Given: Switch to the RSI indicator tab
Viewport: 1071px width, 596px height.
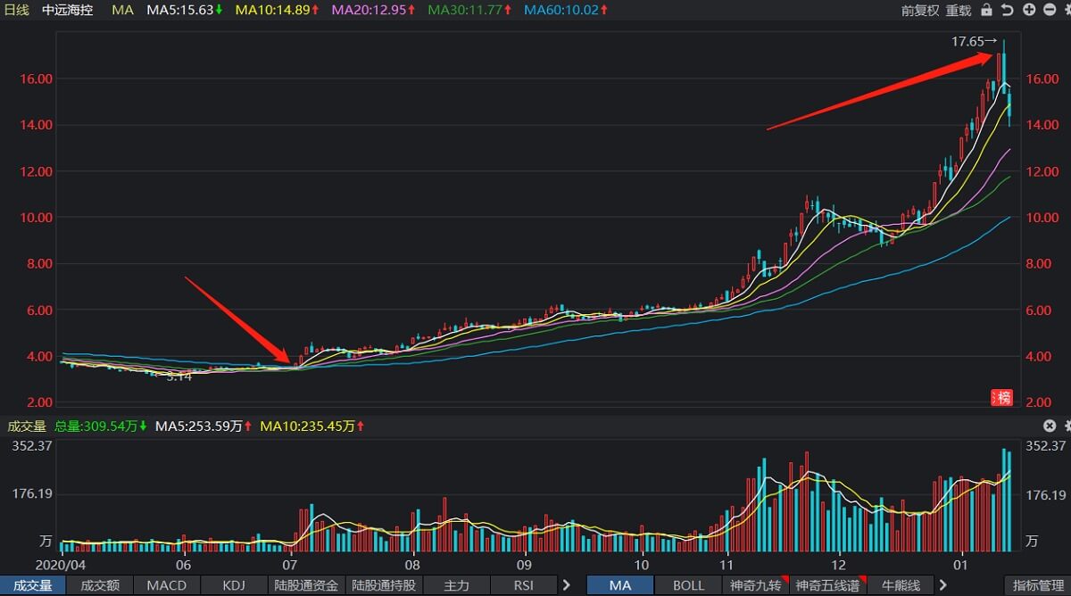Looking at the screenshot, I should click(524, 585).
